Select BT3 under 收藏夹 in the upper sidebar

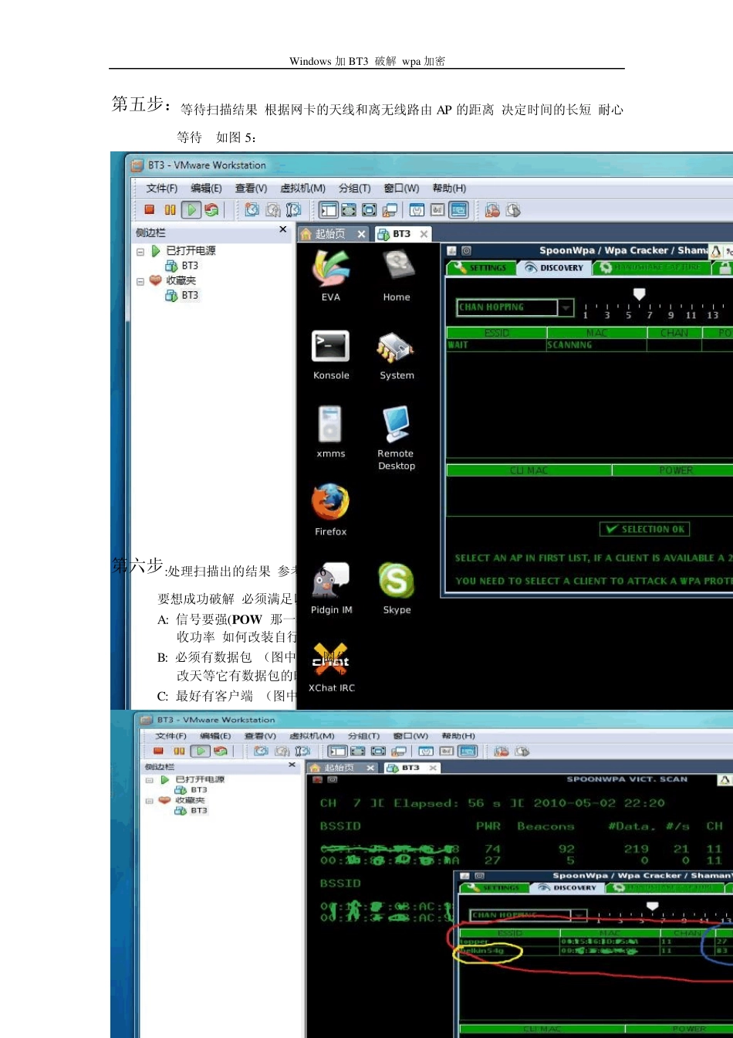[x=182, y=296]
